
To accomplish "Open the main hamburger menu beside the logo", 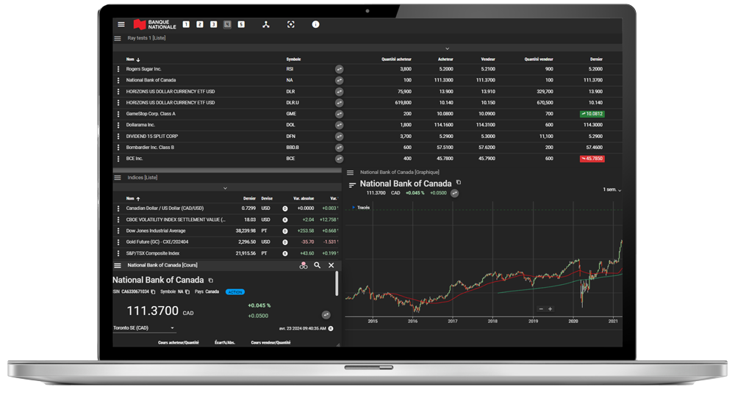I will [x=121, y=24].
